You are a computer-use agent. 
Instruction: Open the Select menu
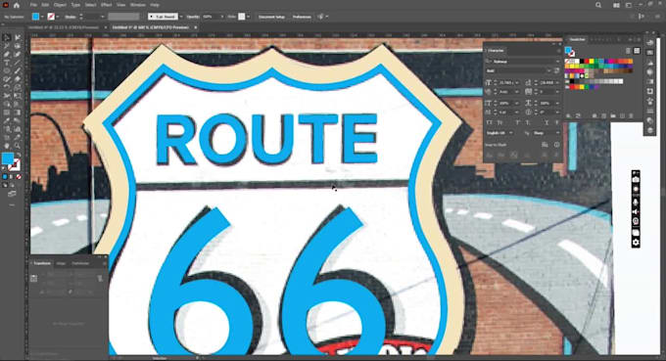pyautogui.click(x=90, y=5)
